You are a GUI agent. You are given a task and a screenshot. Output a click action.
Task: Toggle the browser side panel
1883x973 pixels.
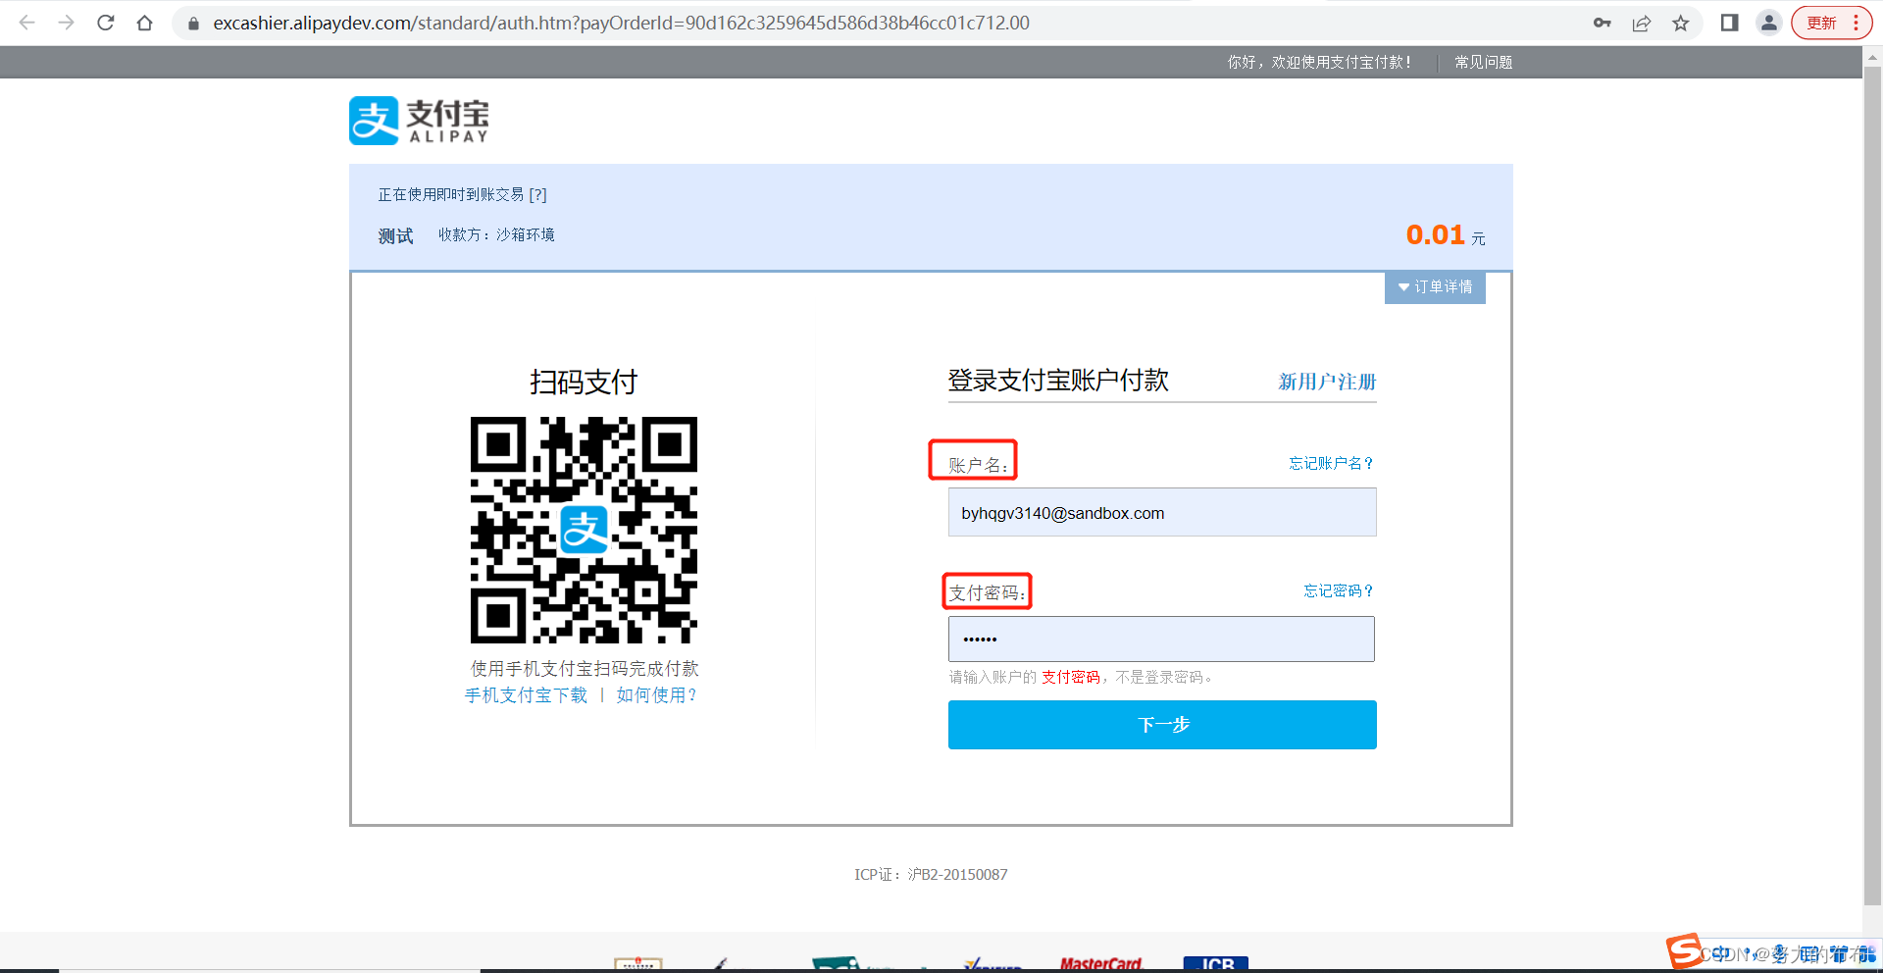[1729, 23]
